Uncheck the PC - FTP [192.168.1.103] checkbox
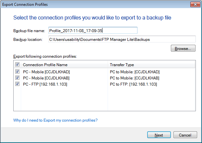Image resolution: width=202 pixels, height=143 pixels. (x=17, y=84)
